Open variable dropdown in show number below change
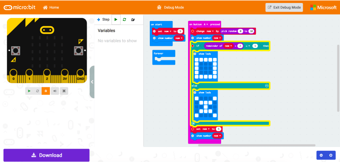 (x=218, y=38)
